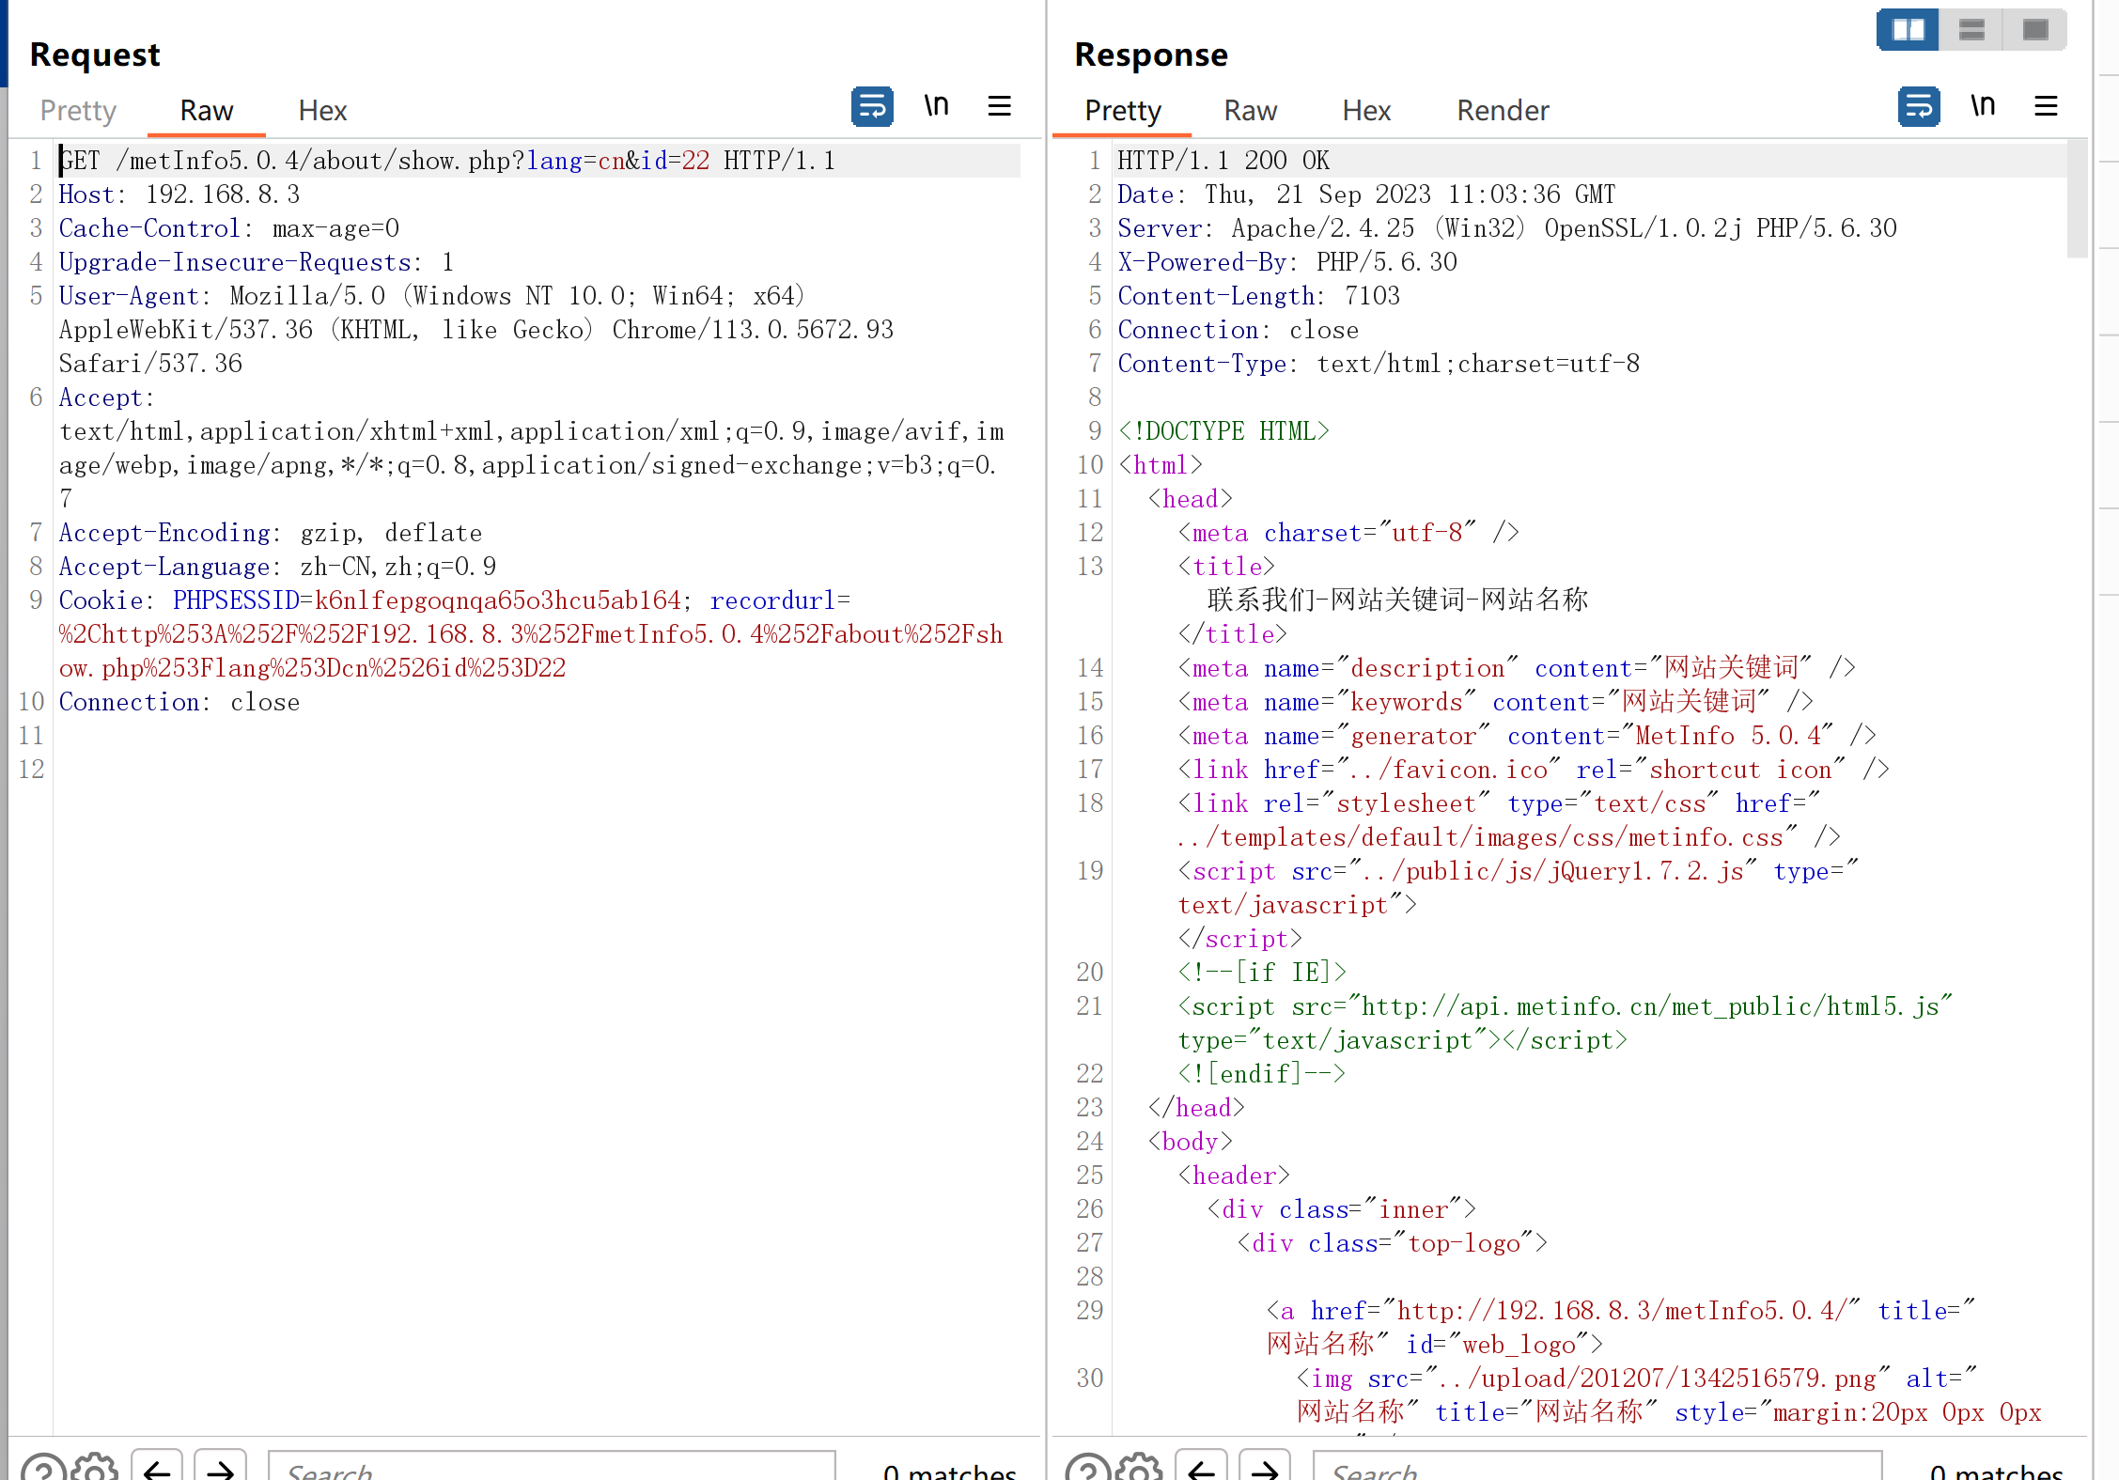The height and width of the screenshot is (1480, 2119).
Task: Click the 'X-Powered-By' header
Action: point(1287,262)
